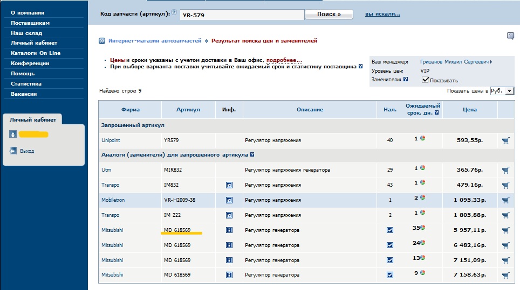Open photo info for Transpo IM832
This screenshot has width=520, height=290.
pyautogui.click(x=229, y=185)
